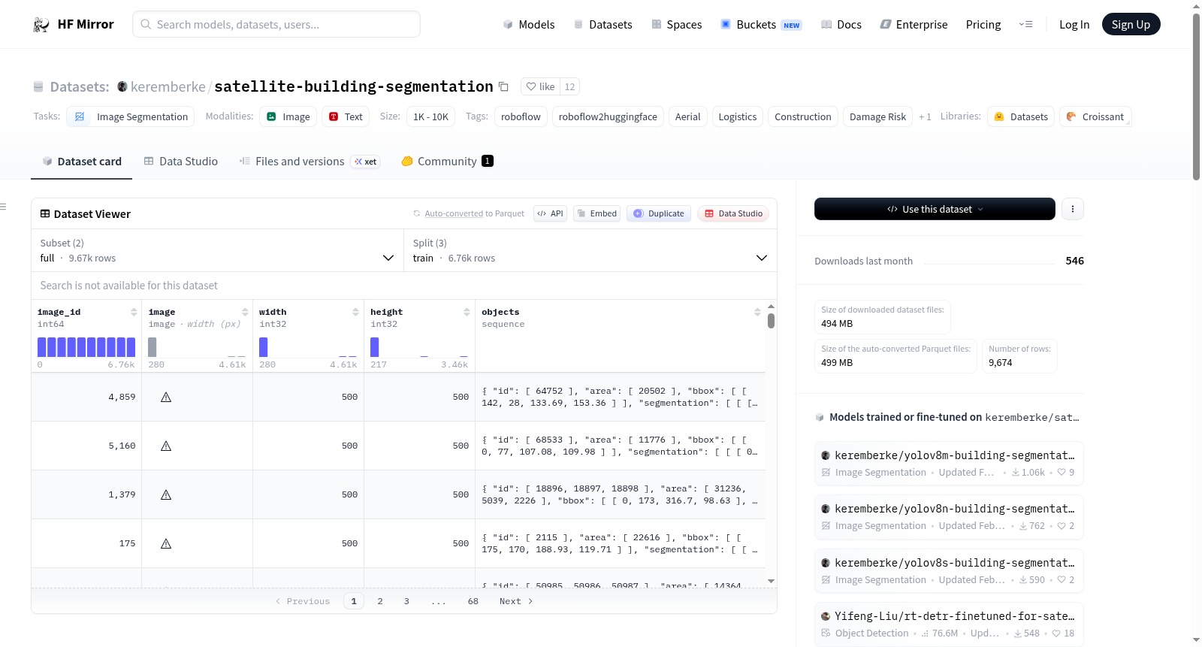Open Docs in the navigation bar
The image size is (1202, 647).
841,25
